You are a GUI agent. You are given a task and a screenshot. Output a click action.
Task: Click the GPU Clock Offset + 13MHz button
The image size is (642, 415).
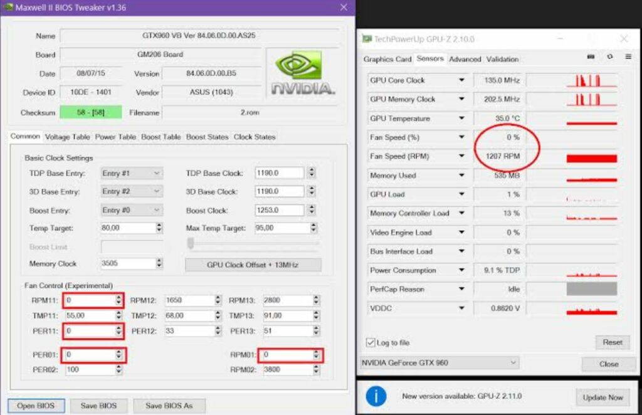253,265
